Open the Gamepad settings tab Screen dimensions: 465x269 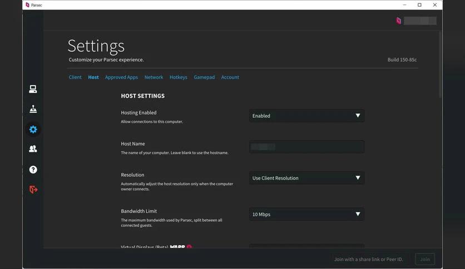click(204, 77)
